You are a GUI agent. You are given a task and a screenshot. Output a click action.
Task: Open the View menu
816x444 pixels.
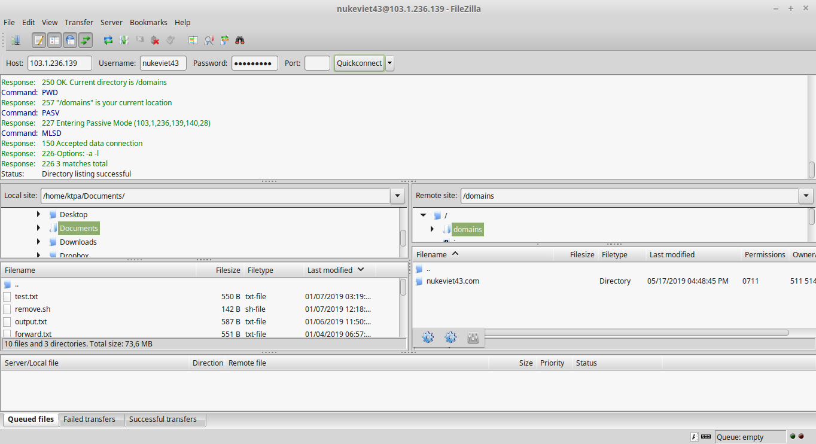click(x=50, y=22)
